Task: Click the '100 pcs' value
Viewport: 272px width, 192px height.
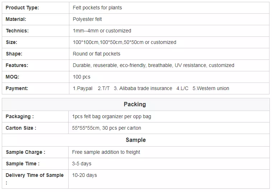Action: click(82, 77)
